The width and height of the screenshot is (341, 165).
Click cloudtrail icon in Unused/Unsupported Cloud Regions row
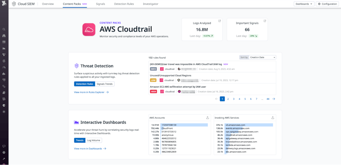coord(161,80)
